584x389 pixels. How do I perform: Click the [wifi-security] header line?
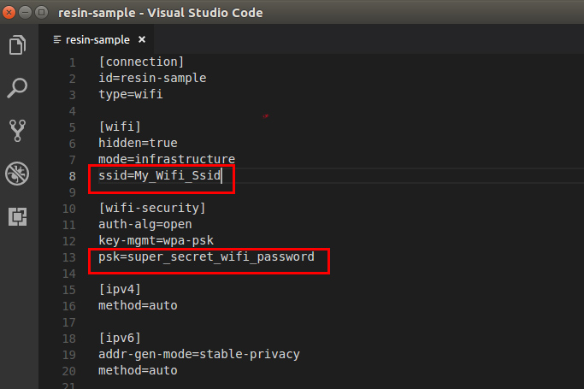point(152,208)
